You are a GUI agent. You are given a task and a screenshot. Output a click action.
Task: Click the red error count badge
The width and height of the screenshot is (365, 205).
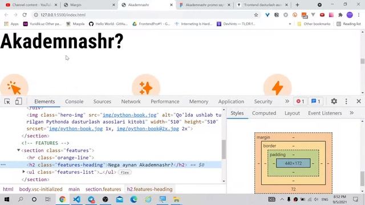pyautogui.click(x=301, y=101)
